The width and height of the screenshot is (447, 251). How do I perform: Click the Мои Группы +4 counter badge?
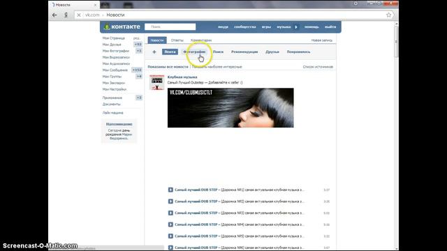[x=139, y=76]
